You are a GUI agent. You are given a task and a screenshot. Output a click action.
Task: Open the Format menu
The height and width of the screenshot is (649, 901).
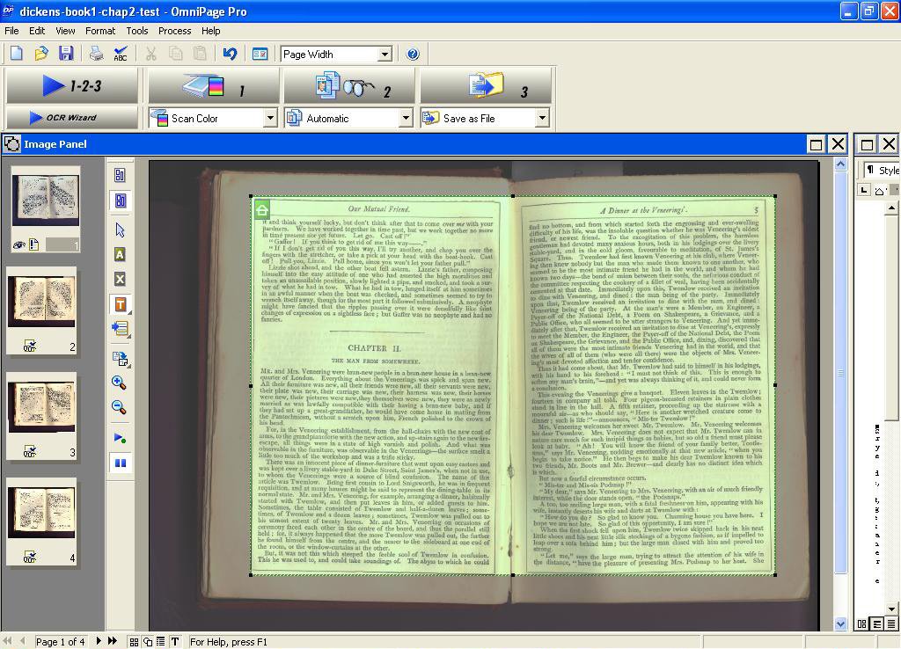[x=100, y=31]
